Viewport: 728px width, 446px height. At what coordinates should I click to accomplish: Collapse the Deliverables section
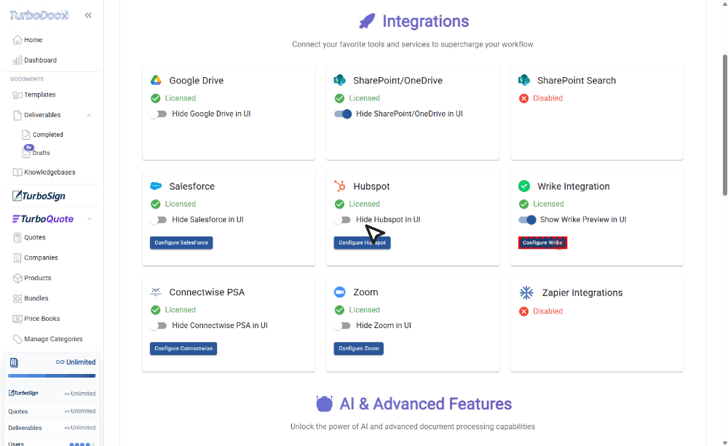click(89, 114)
